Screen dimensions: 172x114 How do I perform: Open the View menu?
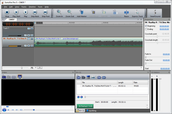pyautogui.click(x=17, y=7)
